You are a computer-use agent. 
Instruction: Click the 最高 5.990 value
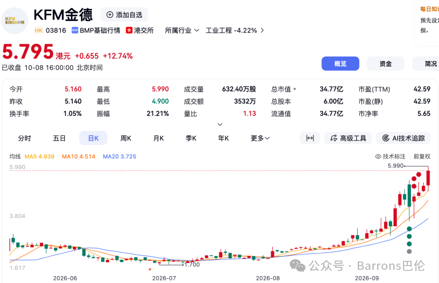click(160, 89)
